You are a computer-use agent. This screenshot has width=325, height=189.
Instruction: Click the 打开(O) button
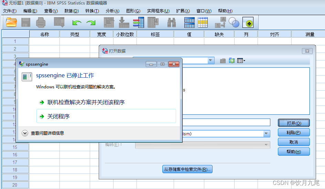(294, 123)
